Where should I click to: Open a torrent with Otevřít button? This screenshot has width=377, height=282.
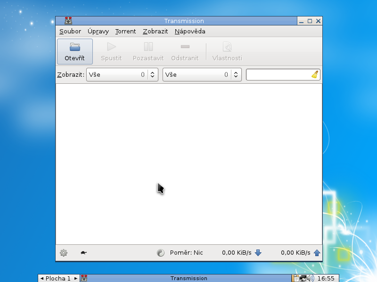75,51
